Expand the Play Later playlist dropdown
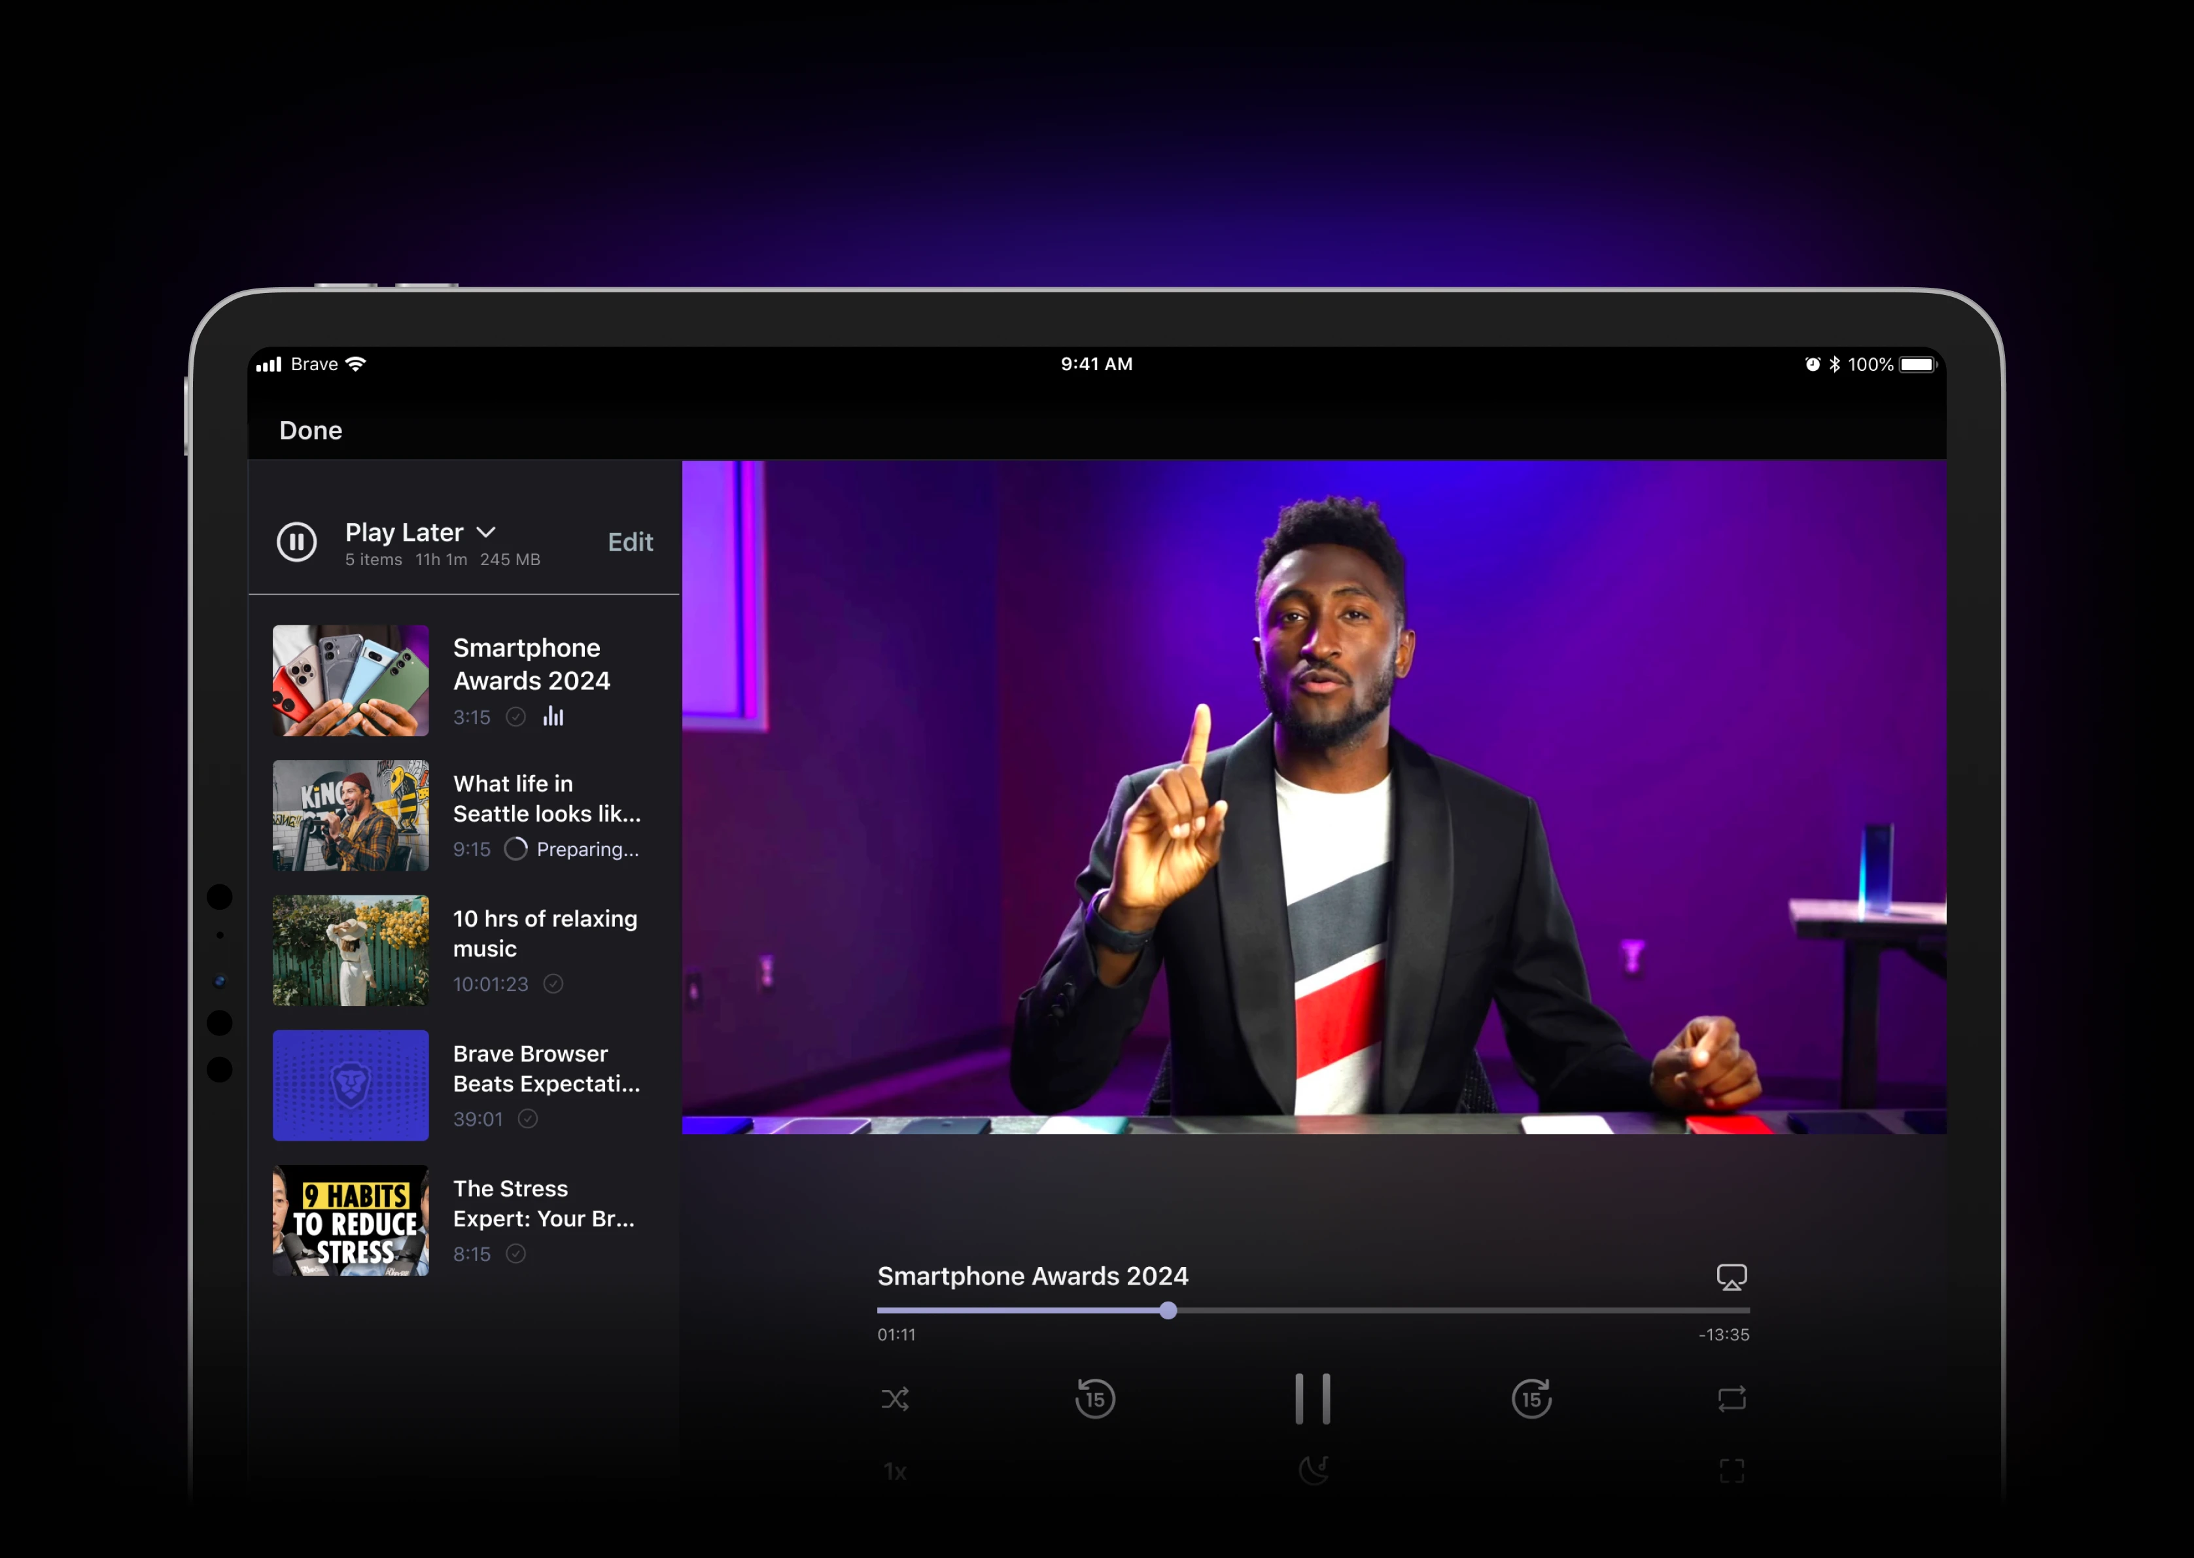 487,532
